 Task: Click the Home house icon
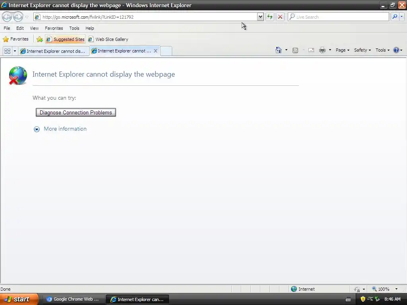point(279,50)
